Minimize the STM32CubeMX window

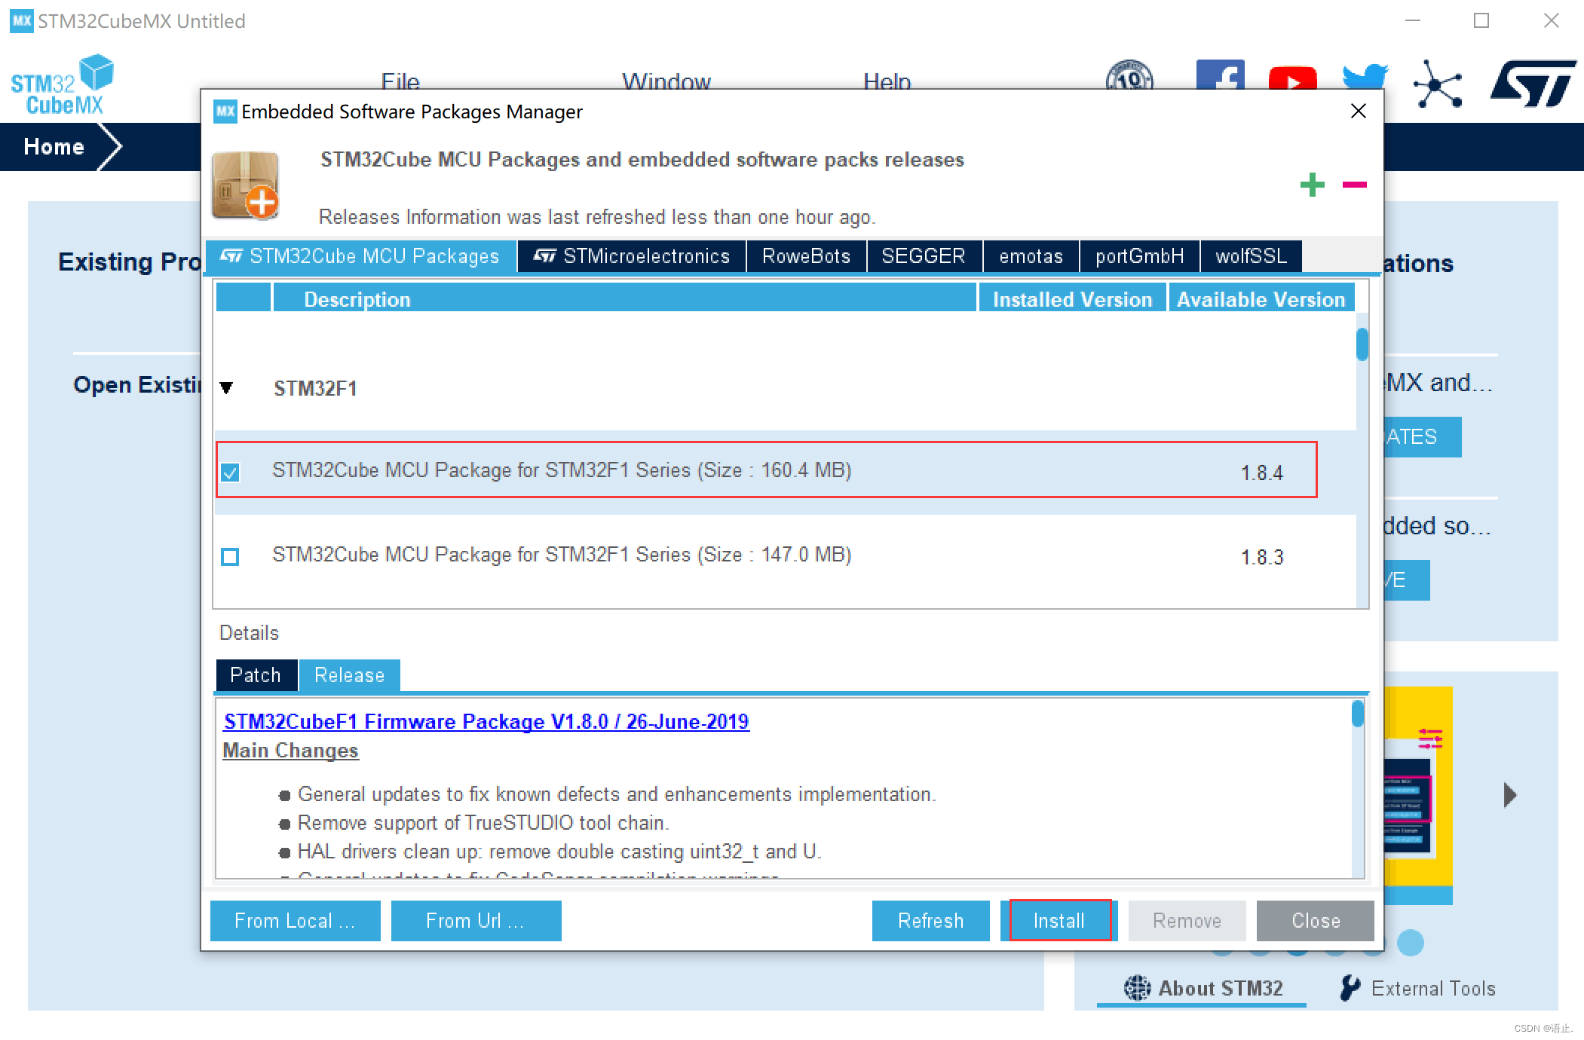(1412, 21)
